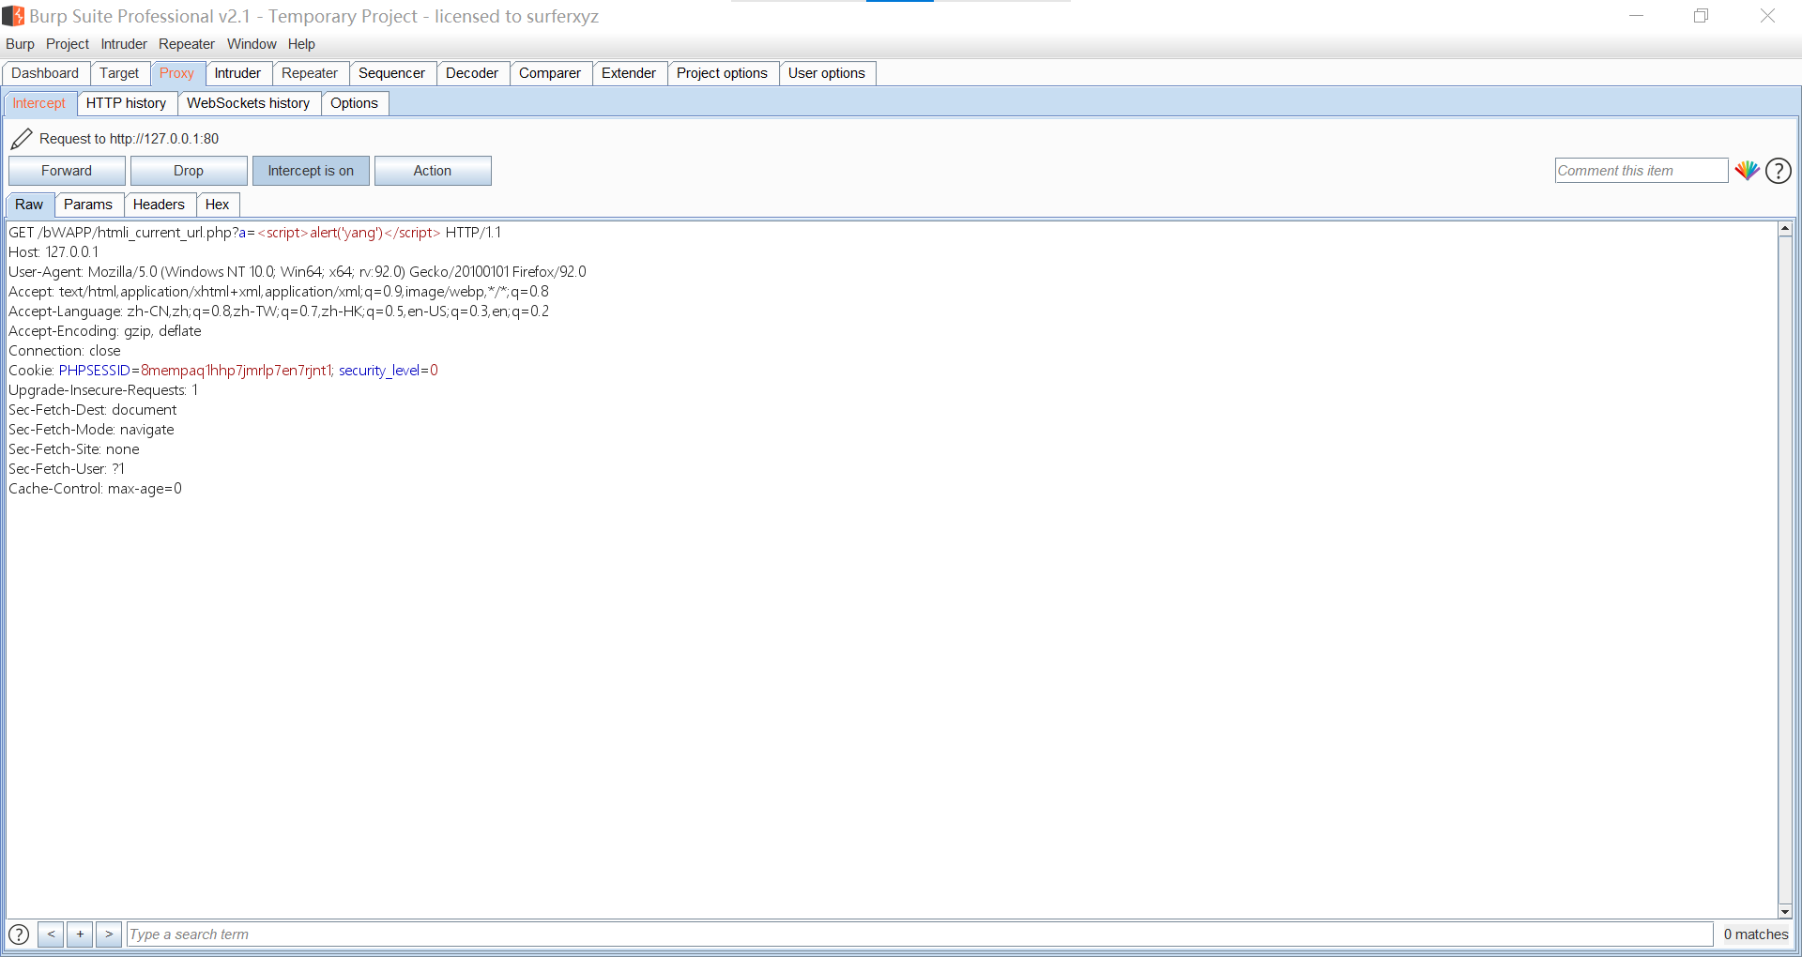Screen dimensions: 1802x957
Task: Click the search help icon at bottom left
Action: click(x=19, y=934)
